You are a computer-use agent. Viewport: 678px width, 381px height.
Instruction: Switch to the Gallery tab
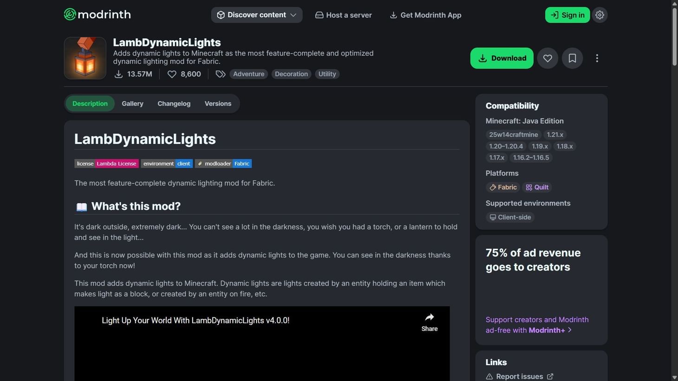[132, 103]
